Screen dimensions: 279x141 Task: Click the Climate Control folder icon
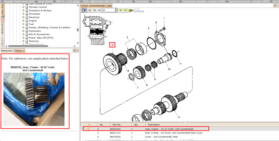[x=27, y=7]
